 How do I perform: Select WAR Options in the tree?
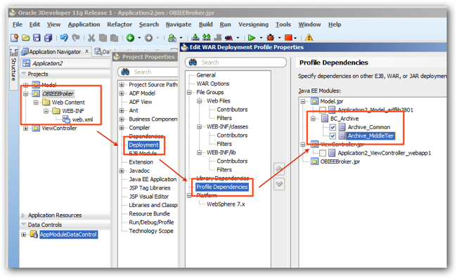tap(213, 84)
